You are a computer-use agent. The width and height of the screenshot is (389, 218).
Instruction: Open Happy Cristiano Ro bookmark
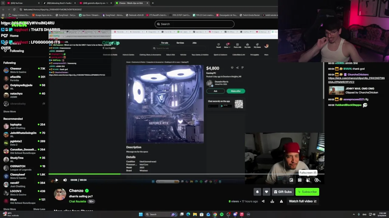[19, 15]
